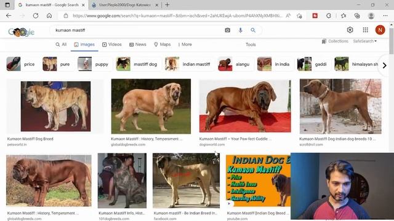This screenshot has width=394, height=221.
Task: Reload the page with the refresh icon
Action: [x=36, y=15]
